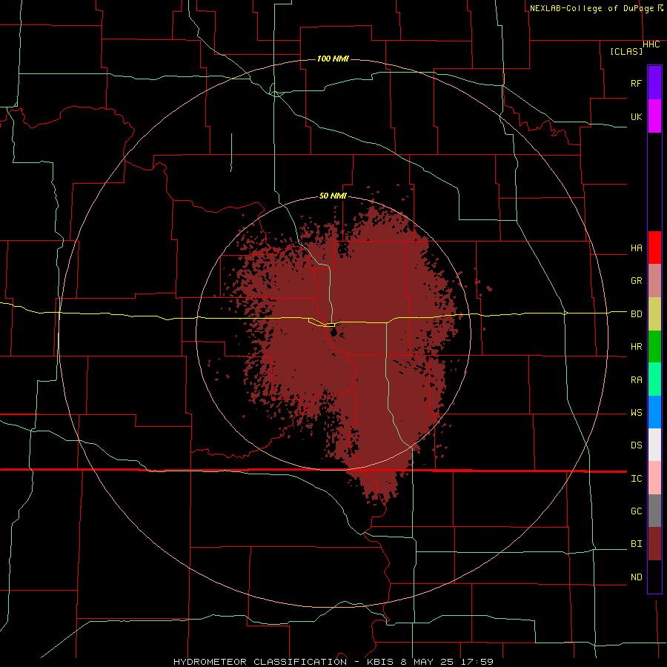667x667 pixels.
Task: Click the WS legend label text
Action: 636,413
